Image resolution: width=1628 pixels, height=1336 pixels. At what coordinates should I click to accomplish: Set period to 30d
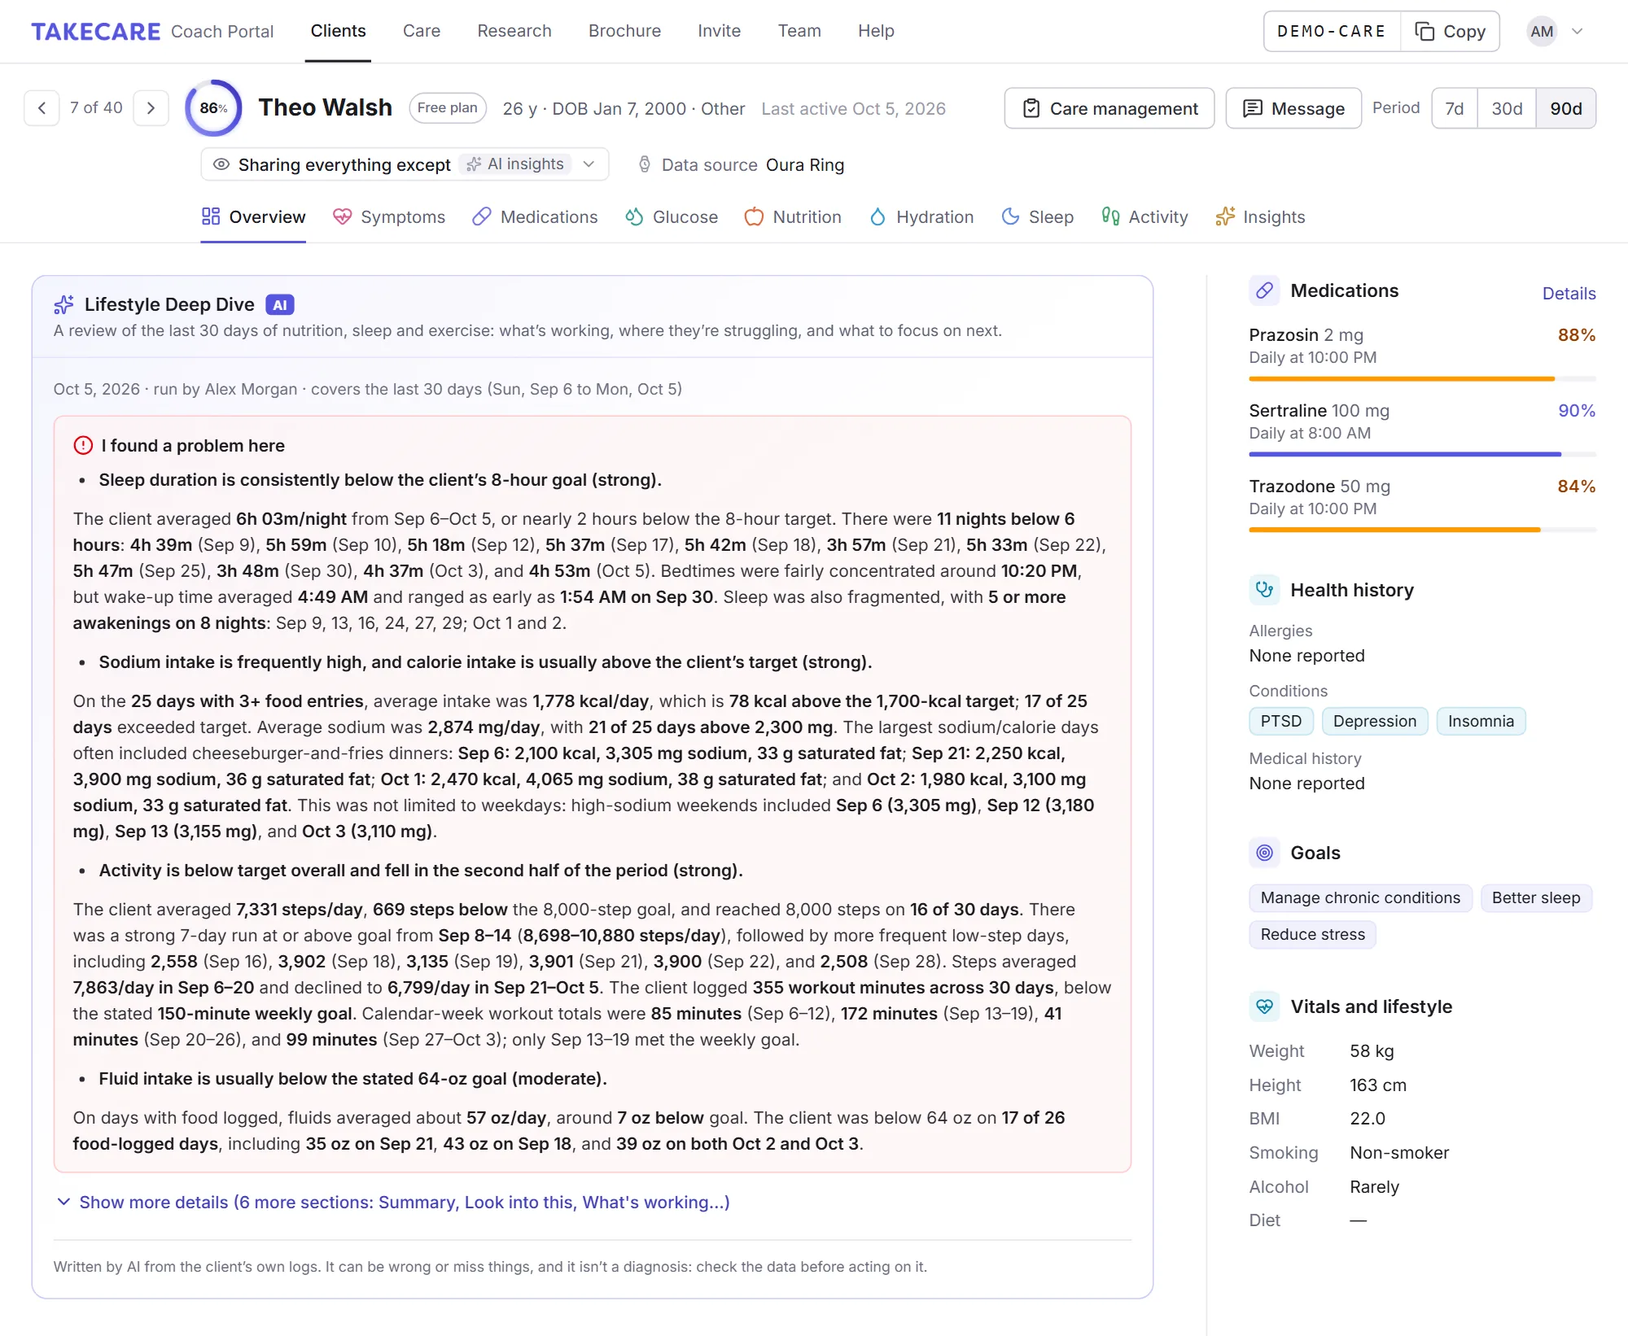point(1507,108)
